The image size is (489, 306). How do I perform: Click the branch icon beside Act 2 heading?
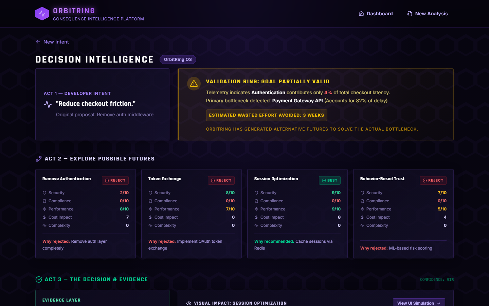(39, 159)
